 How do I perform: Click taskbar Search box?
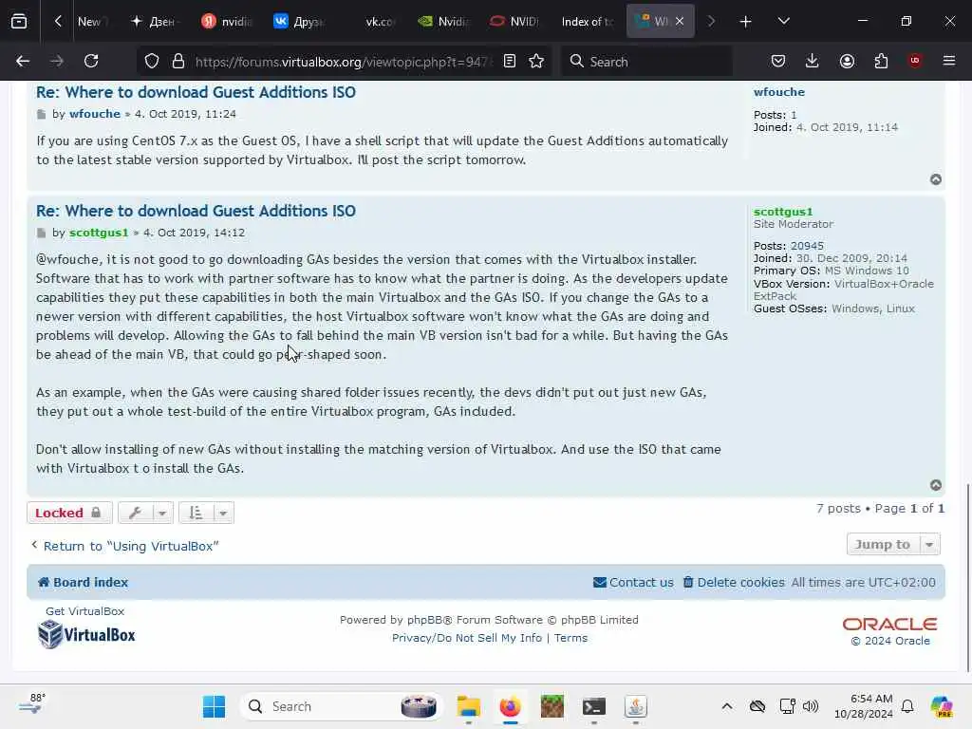coord(341,706)
